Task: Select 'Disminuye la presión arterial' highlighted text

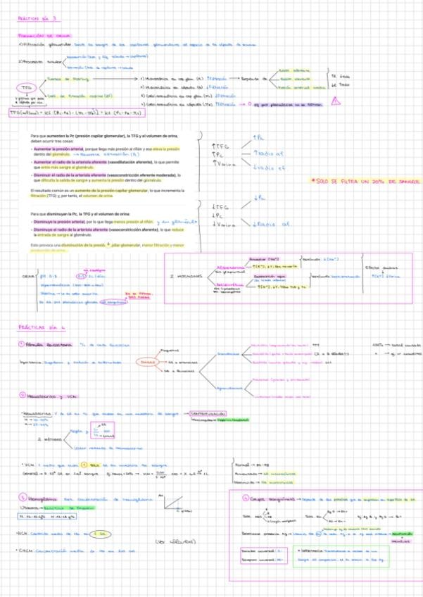Action: (59, 222)
